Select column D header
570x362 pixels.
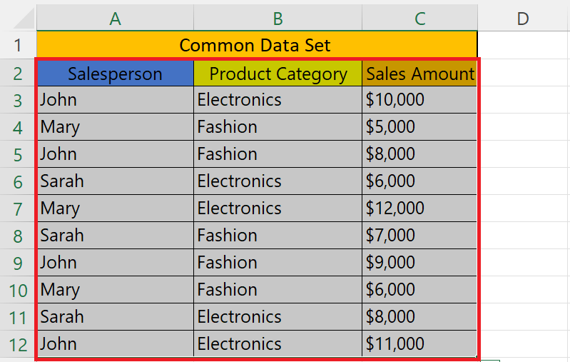[x=524, y=18]
